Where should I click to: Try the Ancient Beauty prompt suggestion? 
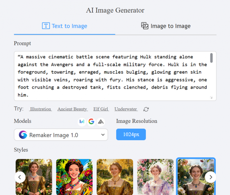coord(72,109)
